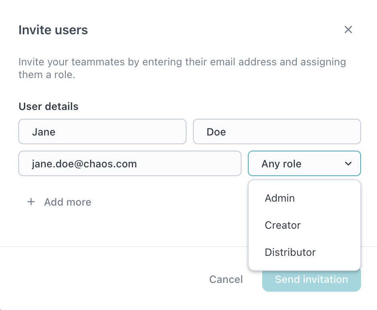
Task: Select the Admin role option
Action: [x=280, y=198]
